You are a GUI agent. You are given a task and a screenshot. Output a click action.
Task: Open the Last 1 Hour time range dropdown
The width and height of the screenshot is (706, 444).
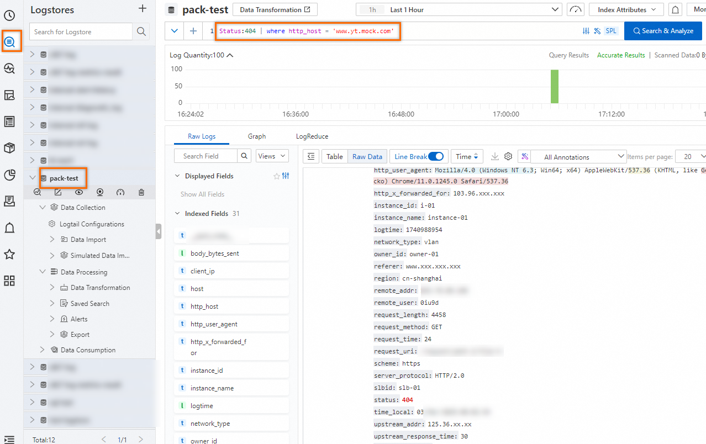[459, 10]
